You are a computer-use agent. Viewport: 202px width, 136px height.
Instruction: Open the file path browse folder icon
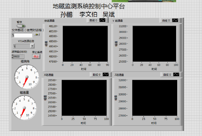pos(37,35)
